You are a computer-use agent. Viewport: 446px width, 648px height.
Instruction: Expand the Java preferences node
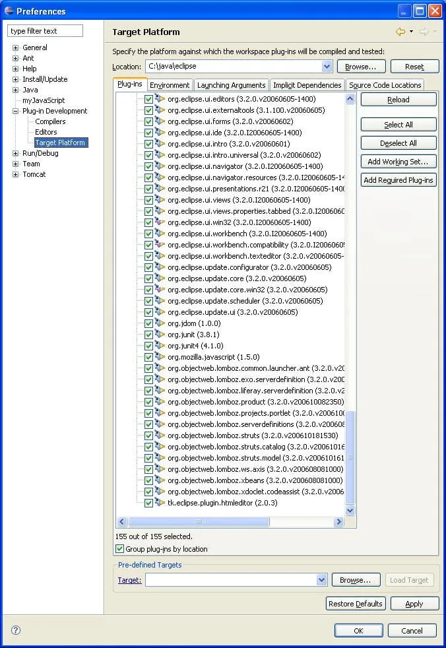(15, 90)
